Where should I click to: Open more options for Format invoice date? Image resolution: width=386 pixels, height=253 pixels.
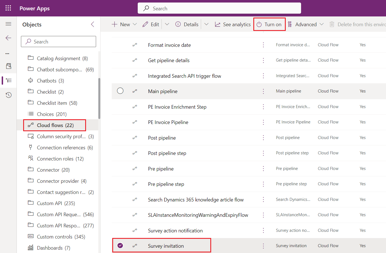tap(263, 45)
